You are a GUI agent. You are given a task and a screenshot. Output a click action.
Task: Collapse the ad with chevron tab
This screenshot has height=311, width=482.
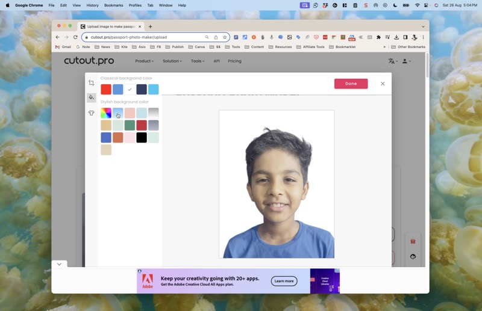(59, 264)
